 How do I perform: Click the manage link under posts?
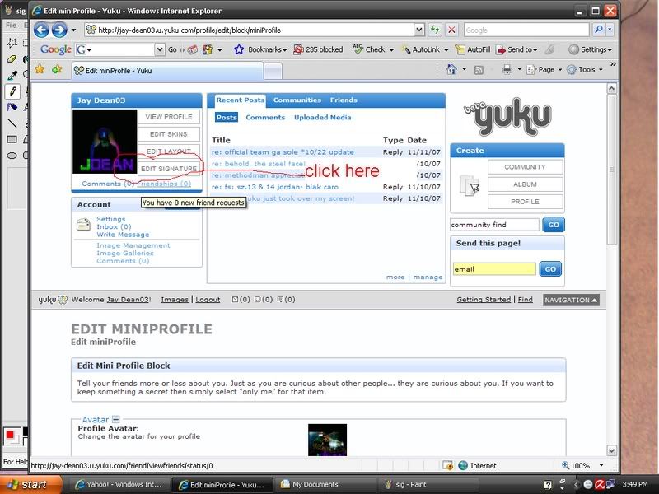(x=428, y=277)
